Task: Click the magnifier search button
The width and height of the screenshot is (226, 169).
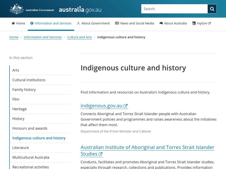Action: click(x=212, y=9)
